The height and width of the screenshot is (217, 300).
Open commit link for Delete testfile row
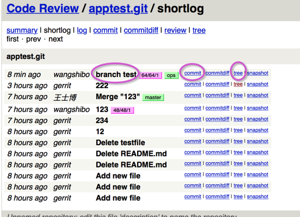pyautogui.click(x=193, y=141)
